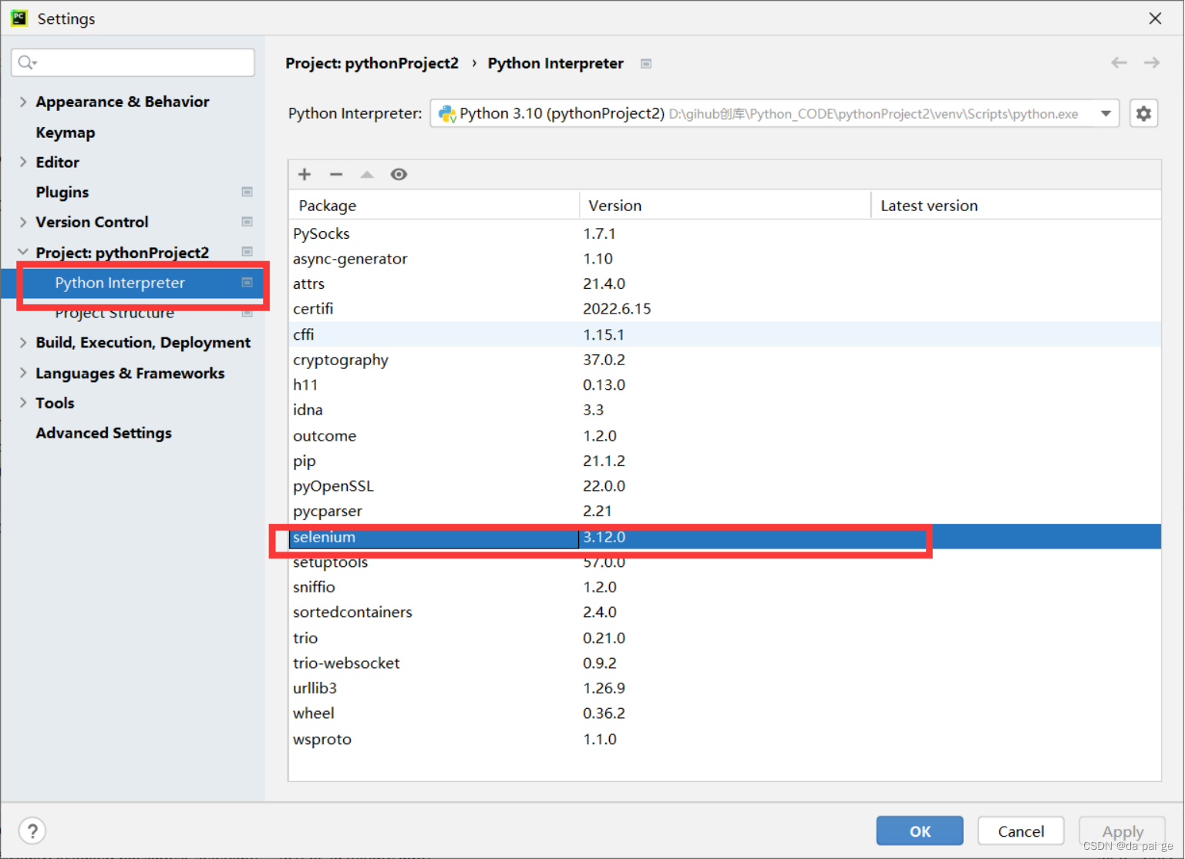Viewport: 1185px width, 859px height.
Task: Click project-level icon beside Version Control
Action: (247, 222)
